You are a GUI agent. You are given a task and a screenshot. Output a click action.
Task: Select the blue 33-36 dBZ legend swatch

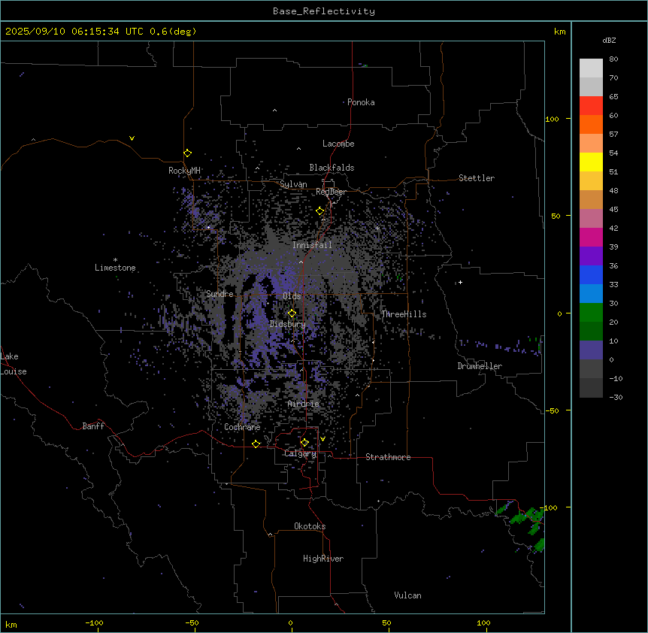tap(591, 274)
